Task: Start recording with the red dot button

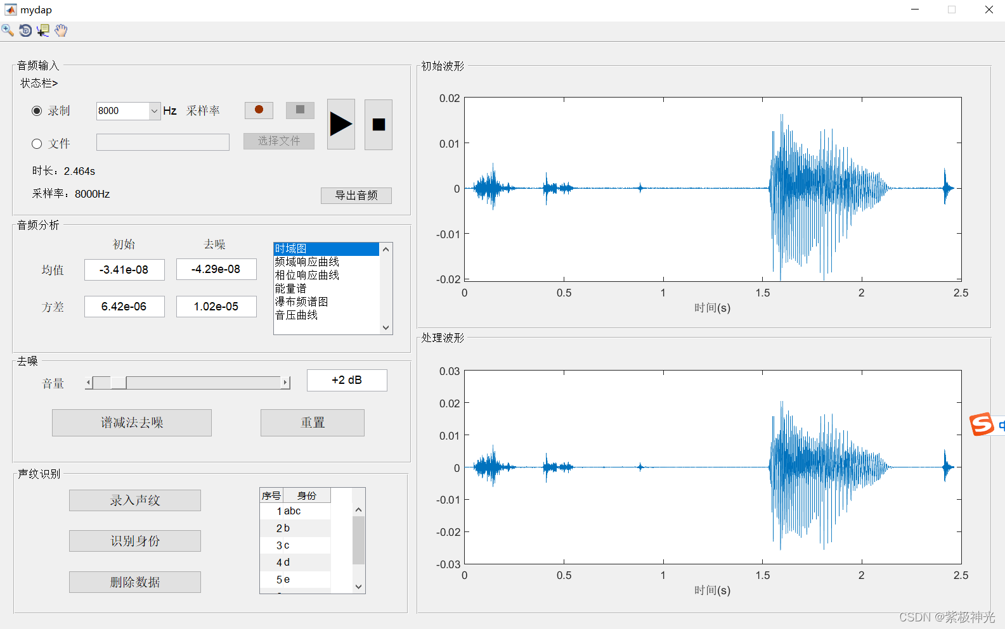Action: (x=259, y=110)
